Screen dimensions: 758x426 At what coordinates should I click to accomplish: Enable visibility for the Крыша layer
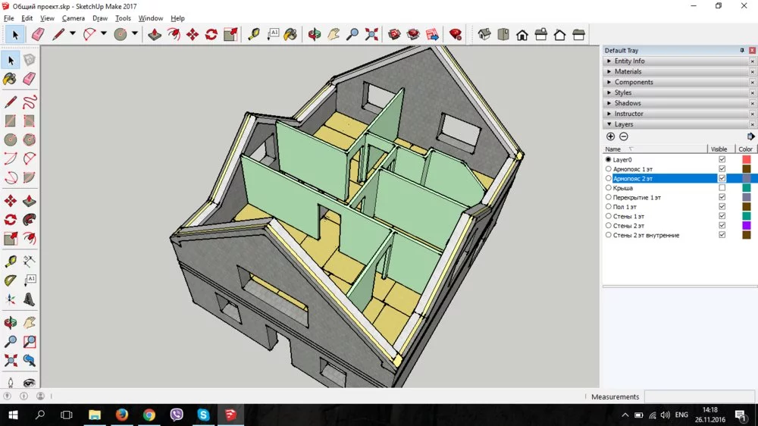722,188
